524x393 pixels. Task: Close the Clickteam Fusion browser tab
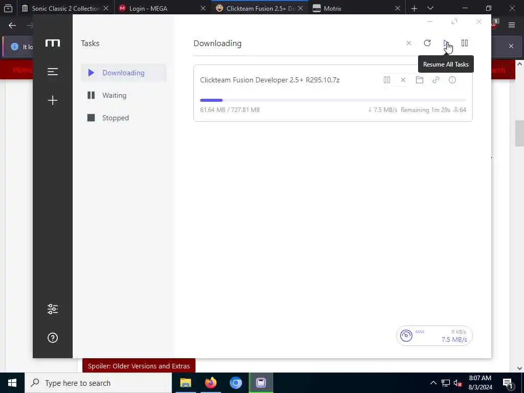pos(300,8)
